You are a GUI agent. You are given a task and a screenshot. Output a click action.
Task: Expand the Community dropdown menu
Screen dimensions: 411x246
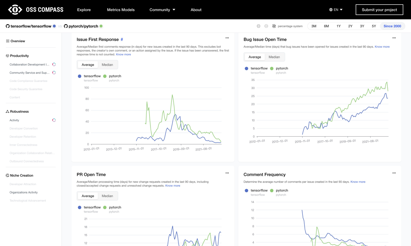[x=162, y=10]
